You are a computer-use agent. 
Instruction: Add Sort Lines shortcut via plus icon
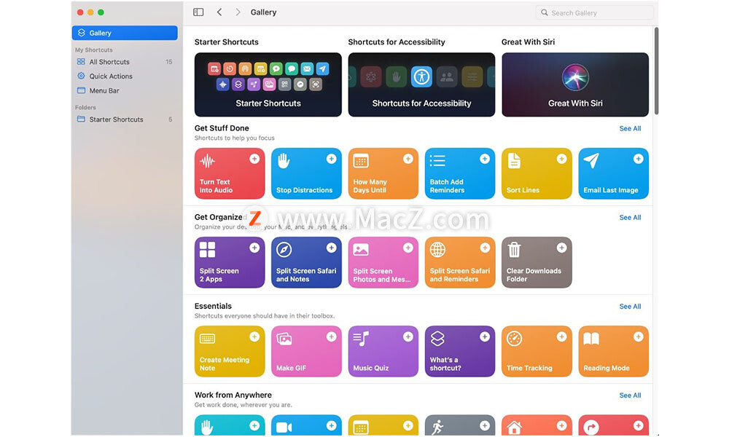coord(561,159)
